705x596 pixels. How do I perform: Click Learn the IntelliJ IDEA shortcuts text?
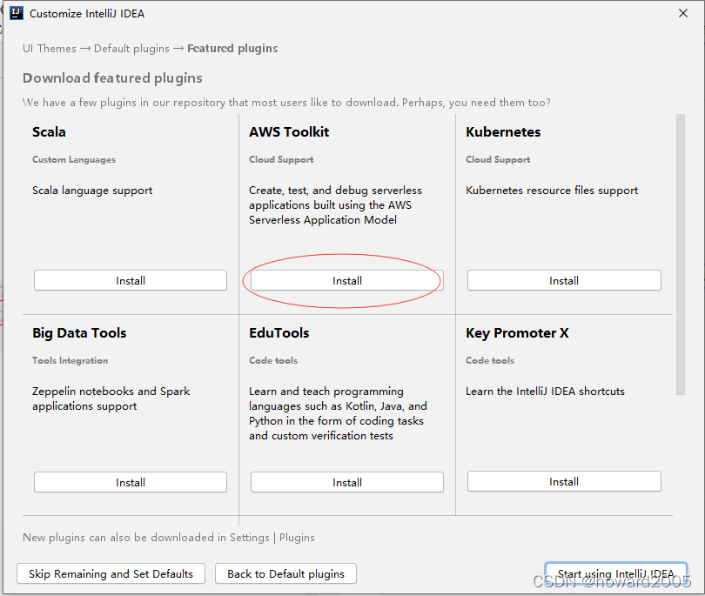(545, 392)
